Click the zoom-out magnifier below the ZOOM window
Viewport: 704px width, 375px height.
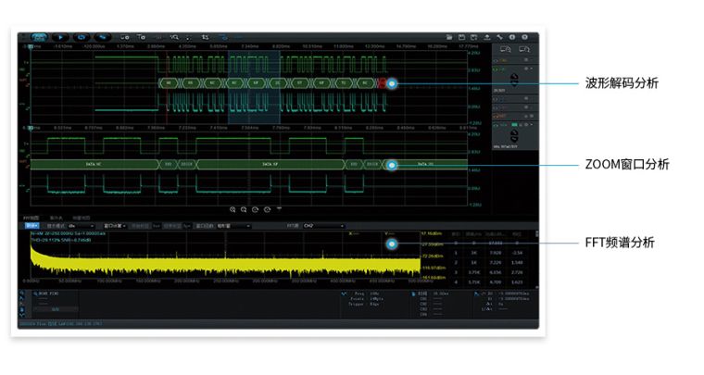click(x=244, y=210)
